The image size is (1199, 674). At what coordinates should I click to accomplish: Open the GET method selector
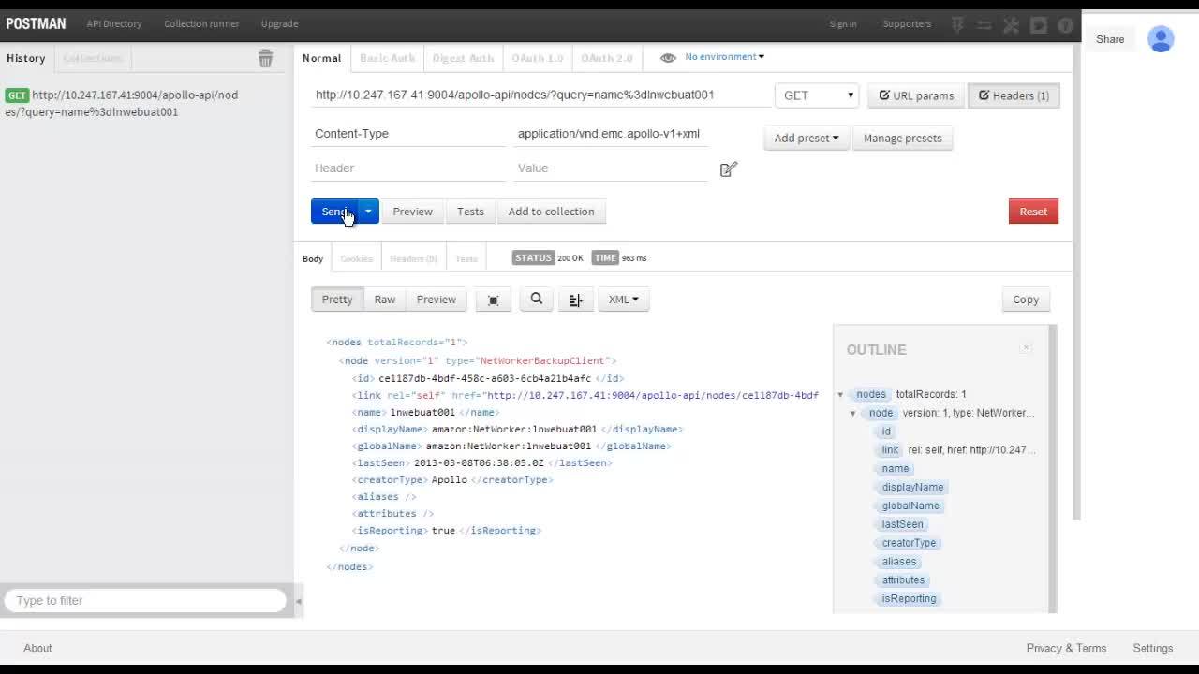coord(816,95)
